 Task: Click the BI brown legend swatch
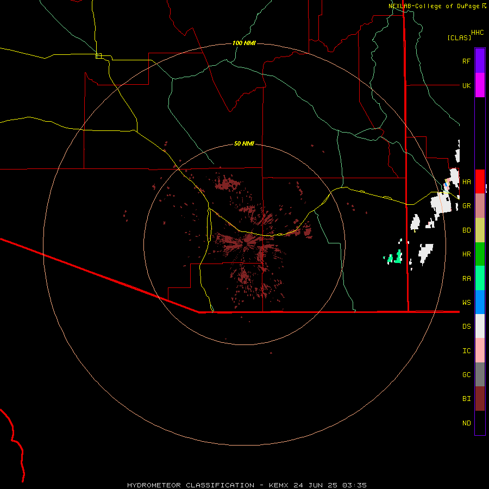tap(480, 399)
